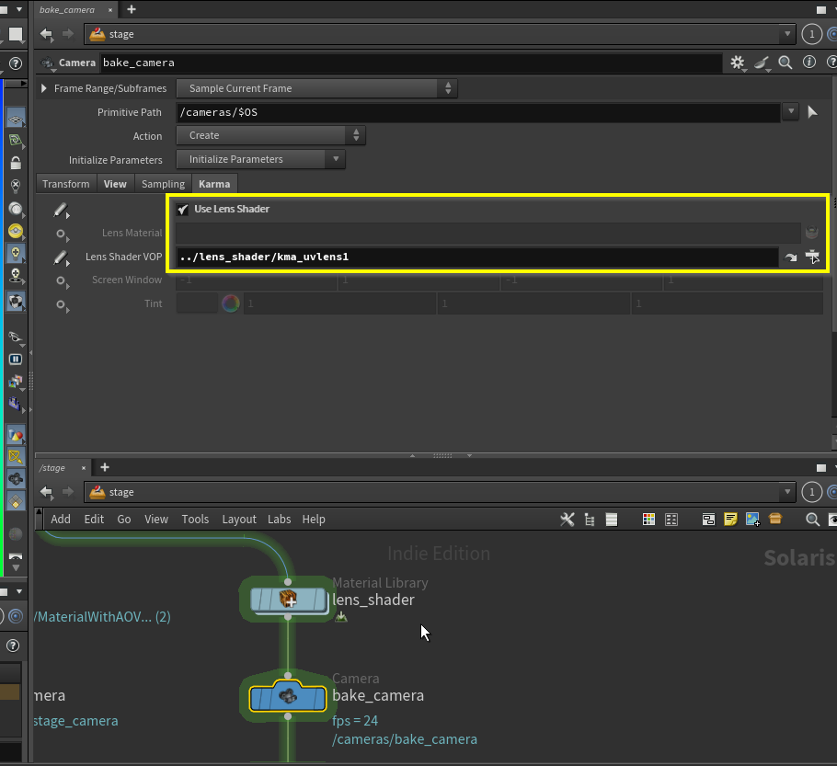
Task: Switch to the View tab
Action: 115,184
